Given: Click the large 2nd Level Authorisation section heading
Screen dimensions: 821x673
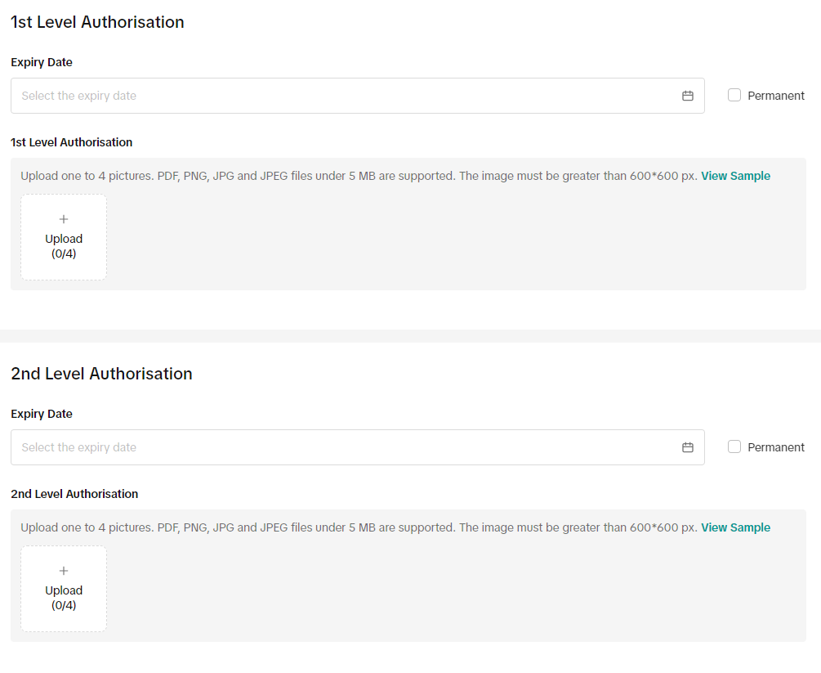Looking at the screenshot, I should tap(101, 374).
